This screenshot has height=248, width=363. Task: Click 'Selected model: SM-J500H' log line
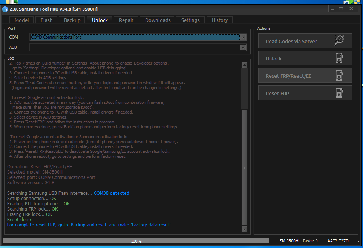tap(35, 172)
